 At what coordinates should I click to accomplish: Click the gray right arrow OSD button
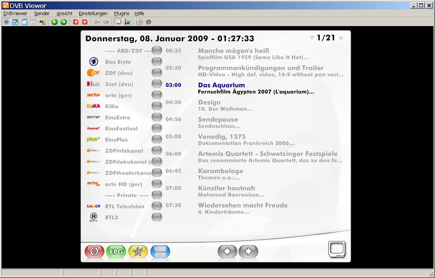pos(248,252)
